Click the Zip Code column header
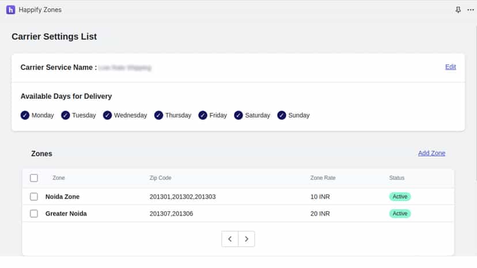This screenshot has height=268, width=477. coord(160,178)
